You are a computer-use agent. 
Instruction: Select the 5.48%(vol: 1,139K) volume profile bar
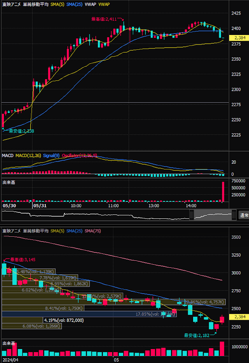point(29,272)
